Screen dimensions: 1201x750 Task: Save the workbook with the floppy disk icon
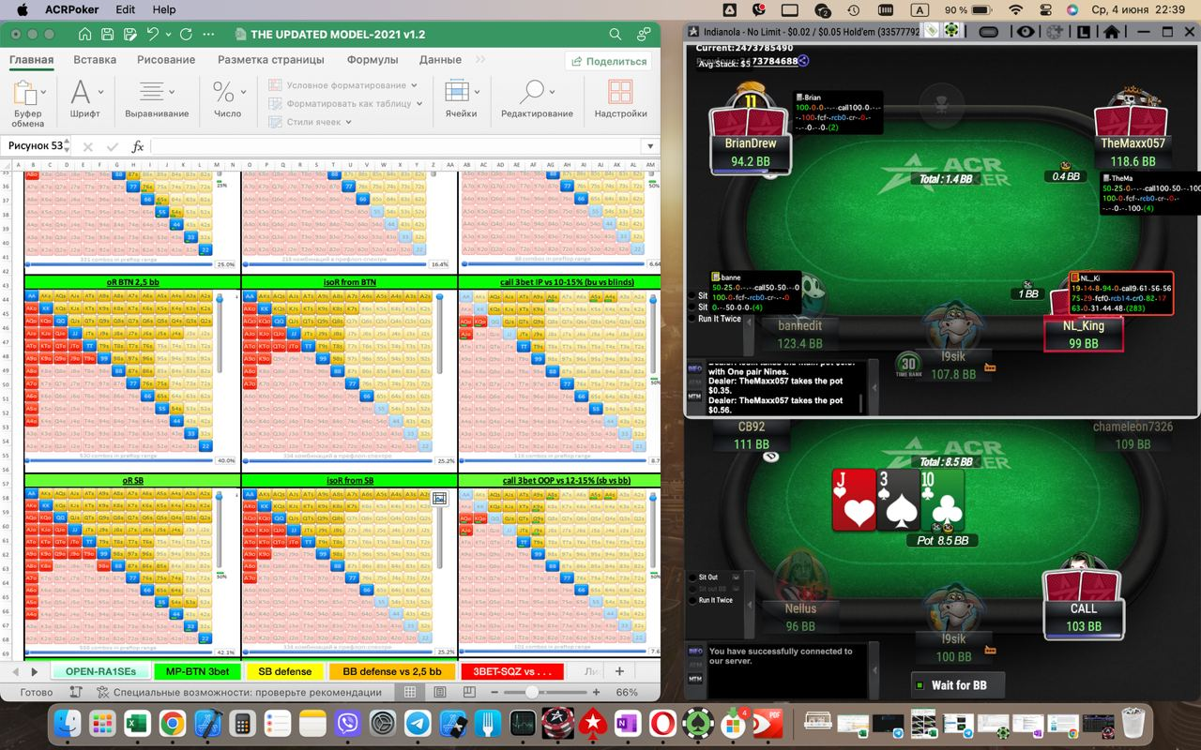tap(107, 34)
